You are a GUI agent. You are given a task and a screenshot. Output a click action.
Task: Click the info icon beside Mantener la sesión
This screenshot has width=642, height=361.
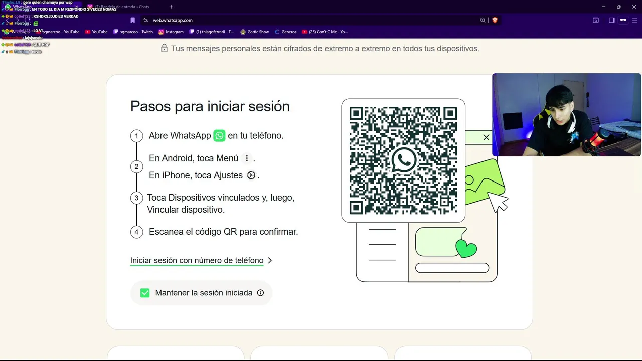260,293
